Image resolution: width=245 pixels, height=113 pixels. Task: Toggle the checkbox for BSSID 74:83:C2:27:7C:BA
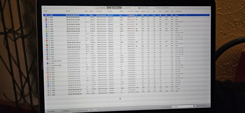click(x=47, y=20)
